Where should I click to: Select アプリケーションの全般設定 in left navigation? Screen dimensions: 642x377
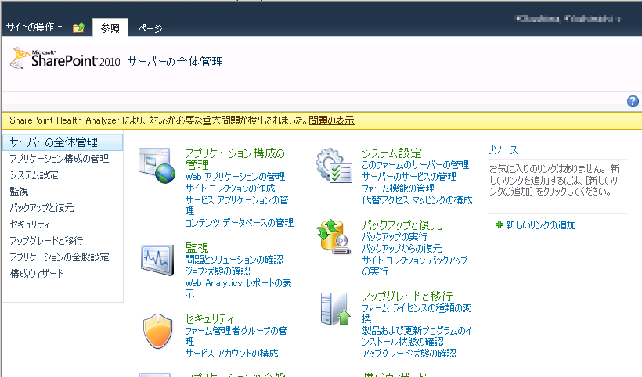60,257
